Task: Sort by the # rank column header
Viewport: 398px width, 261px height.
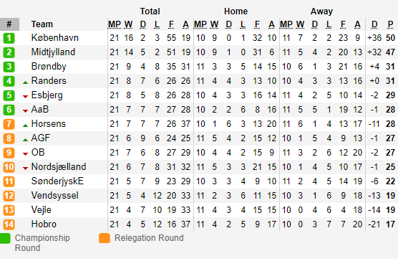Action: (9, 24)
